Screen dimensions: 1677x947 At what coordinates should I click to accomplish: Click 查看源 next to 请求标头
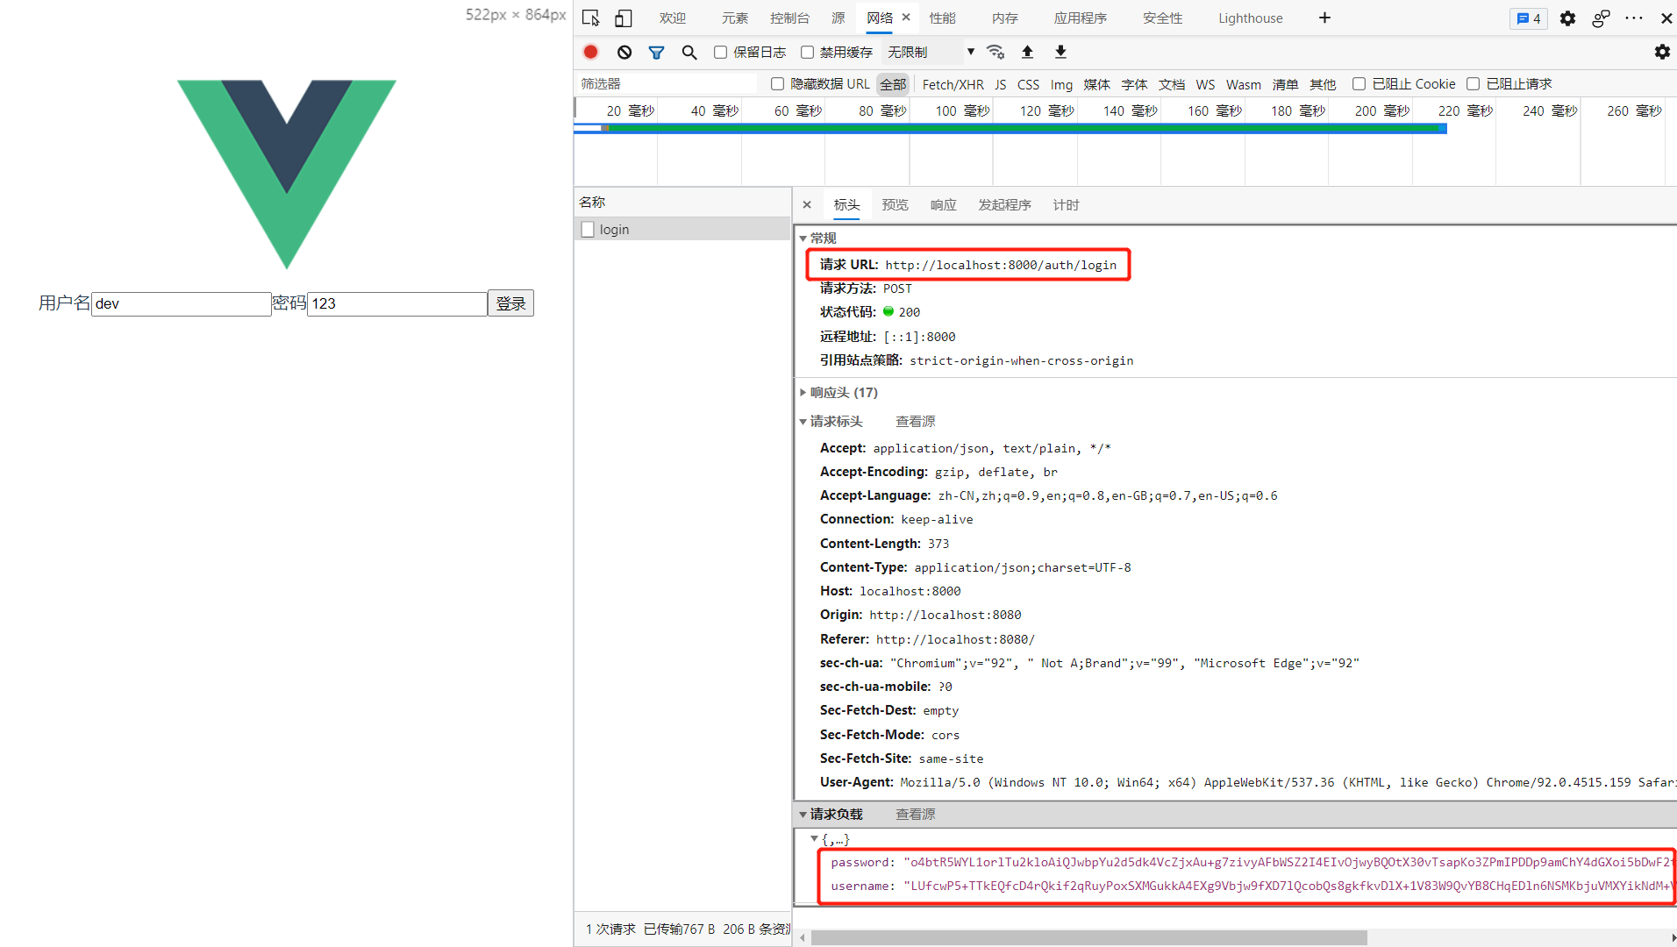click(x=915, y=422)
